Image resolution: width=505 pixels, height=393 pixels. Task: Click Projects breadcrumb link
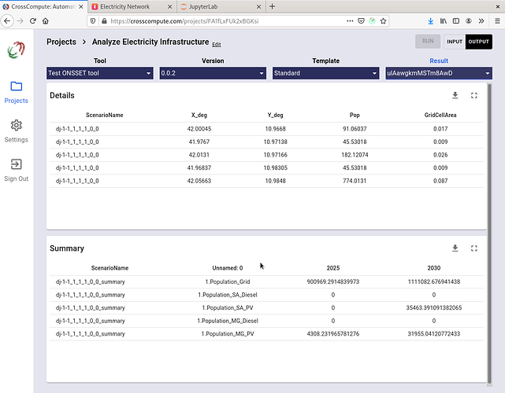[61, 42]
